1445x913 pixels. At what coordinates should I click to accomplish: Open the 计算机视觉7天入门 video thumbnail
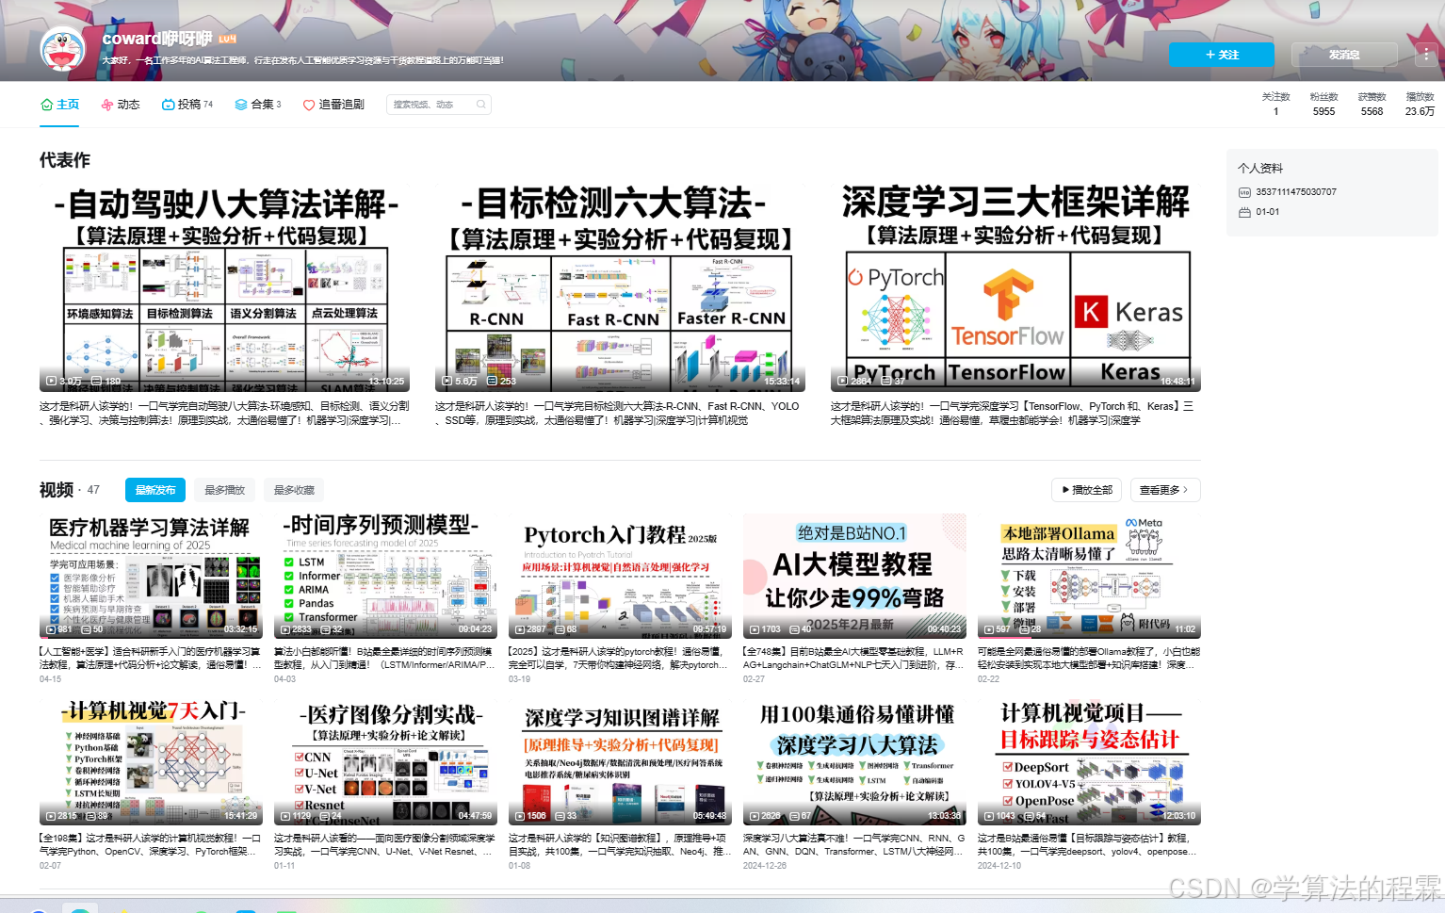[x=150, y=762]
